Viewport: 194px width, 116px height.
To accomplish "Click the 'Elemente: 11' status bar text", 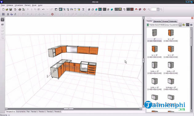I will [x=5, y=115].
